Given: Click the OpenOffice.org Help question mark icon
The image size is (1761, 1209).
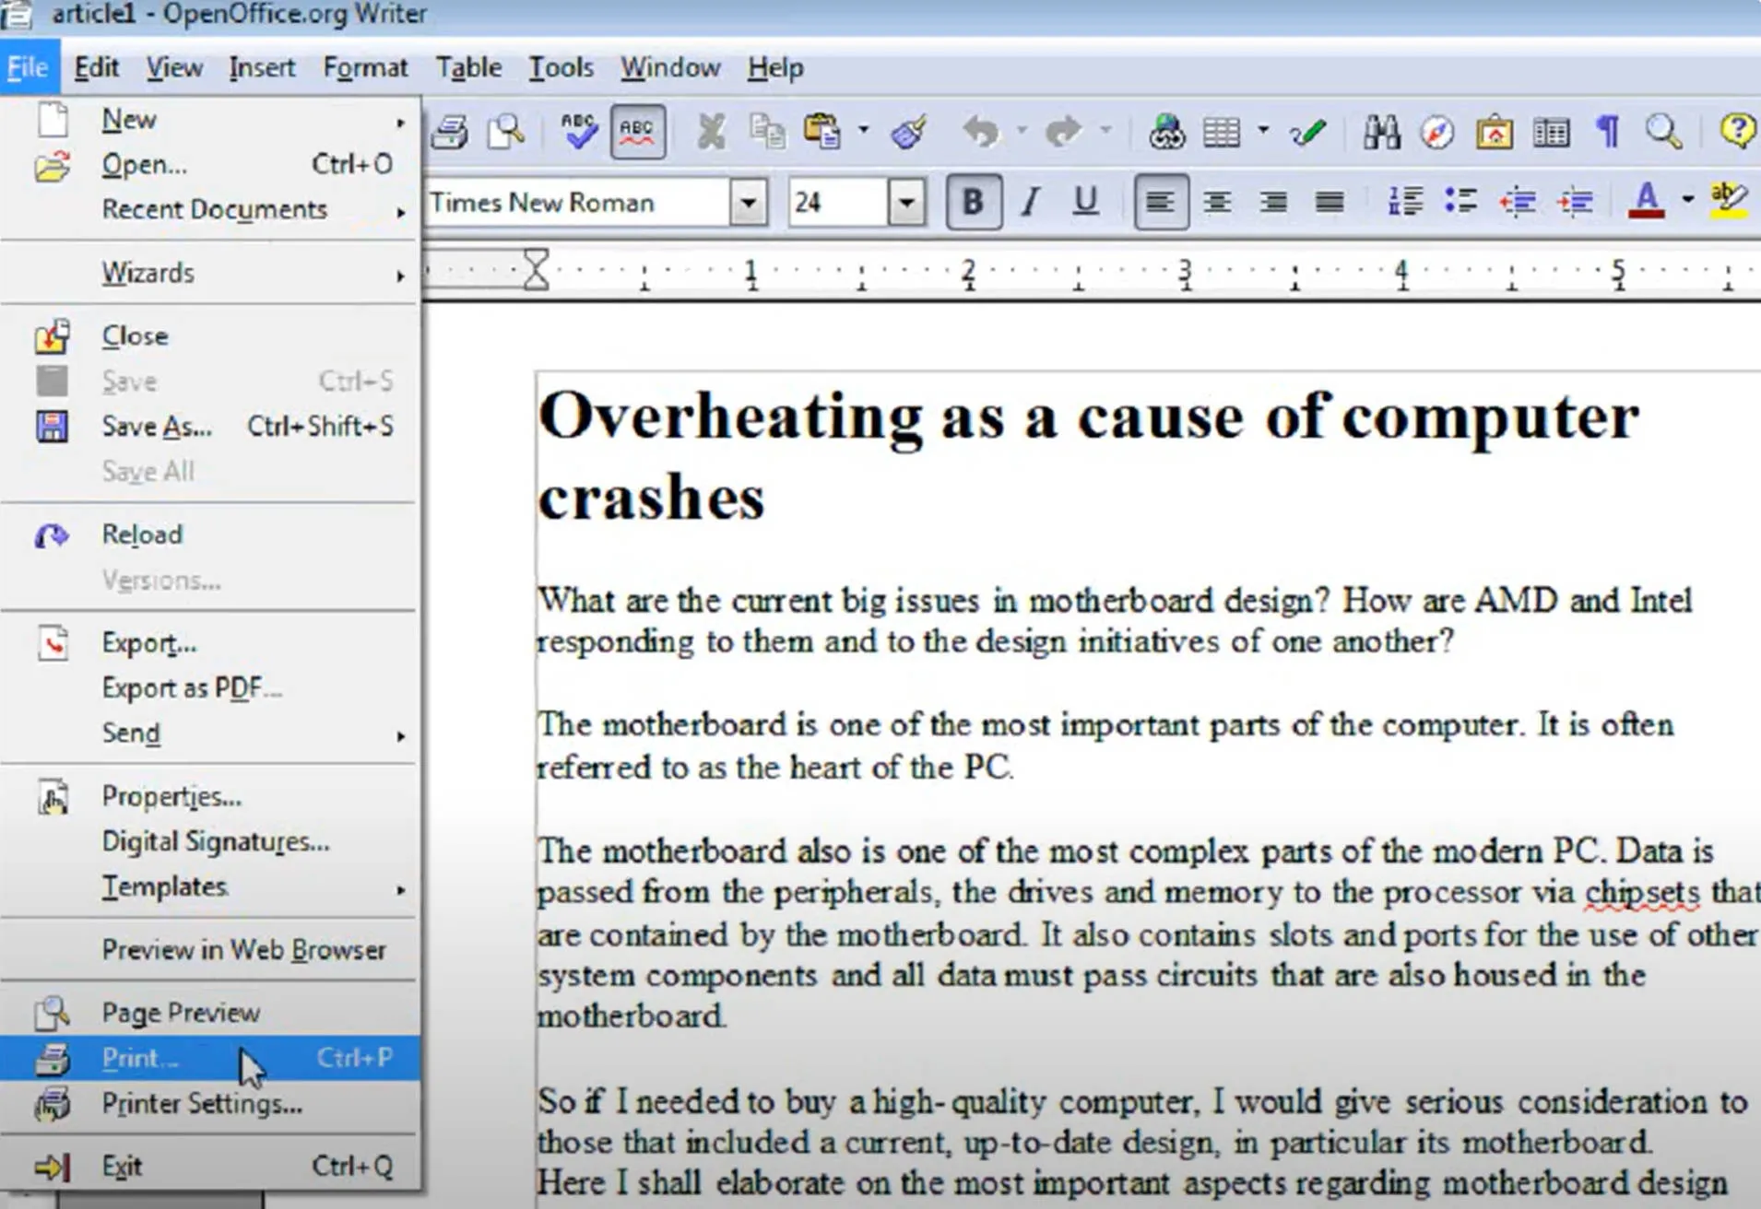Looking at the screenshot, I should [1737, 132].
